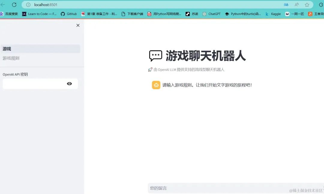The width and height of the screenshot is (324, 194).
Task: Click the browser back arrow
Action: (3, 4)
